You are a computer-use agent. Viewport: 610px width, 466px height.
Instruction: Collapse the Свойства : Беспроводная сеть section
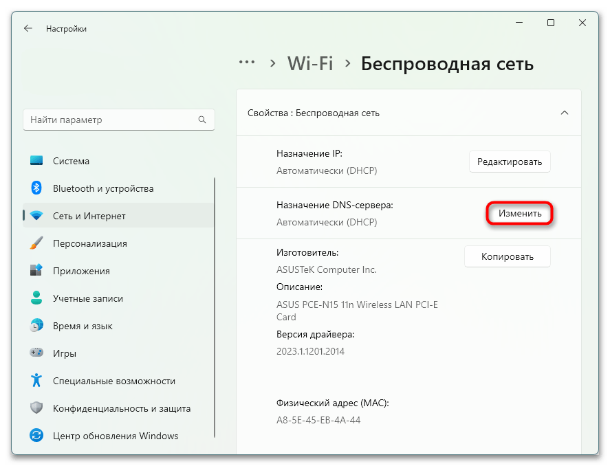(565, 113)
